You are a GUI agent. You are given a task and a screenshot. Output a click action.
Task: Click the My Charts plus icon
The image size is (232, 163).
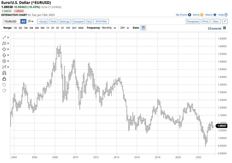(190, 15)
